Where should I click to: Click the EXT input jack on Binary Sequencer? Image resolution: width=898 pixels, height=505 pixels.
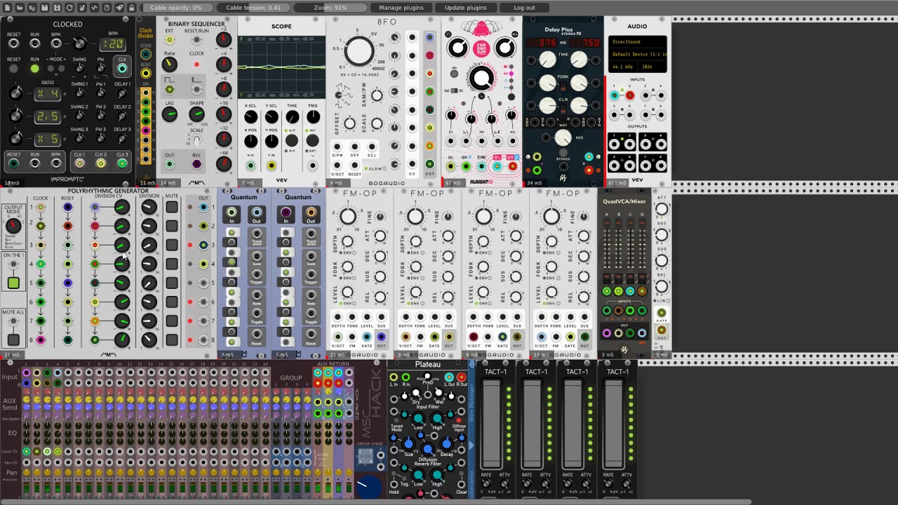pyautogui.click(x=169, y=40)
